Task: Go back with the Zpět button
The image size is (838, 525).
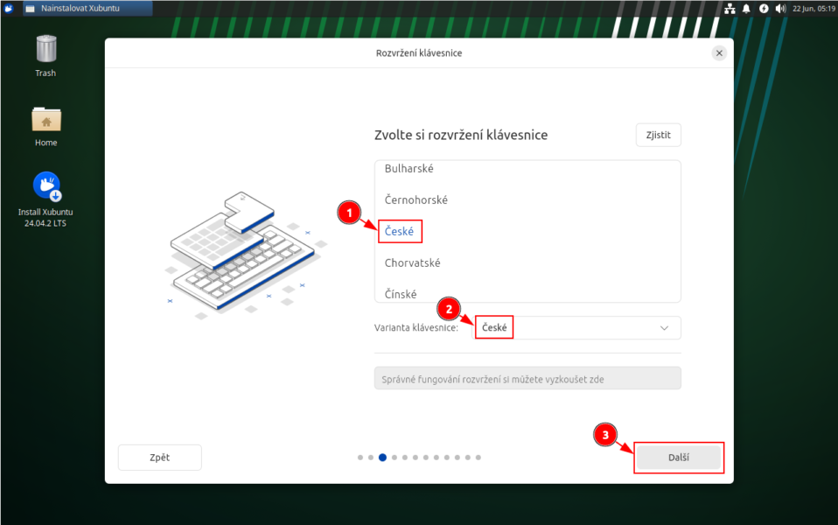Action: click(x=159, y=458)
